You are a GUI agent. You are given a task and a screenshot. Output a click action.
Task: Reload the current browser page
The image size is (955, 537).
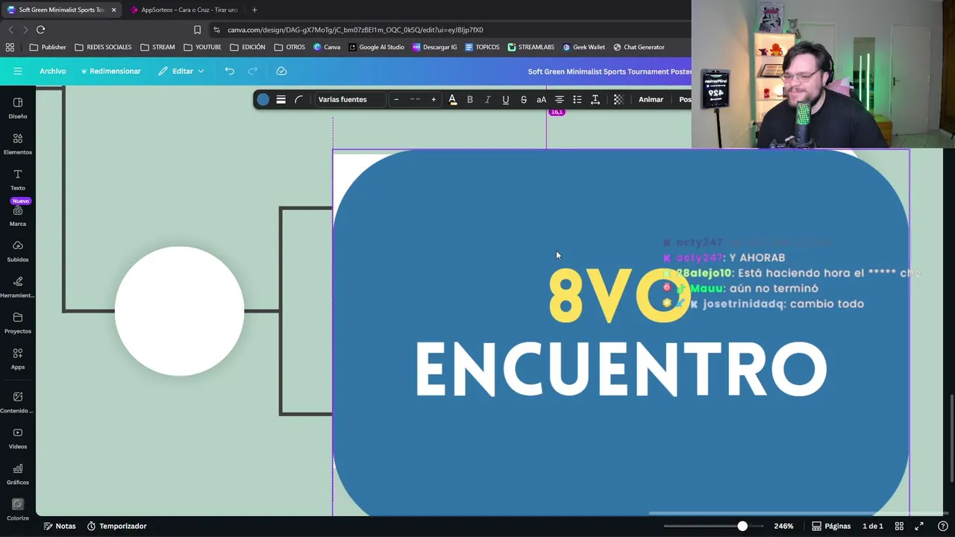point(40,30)
